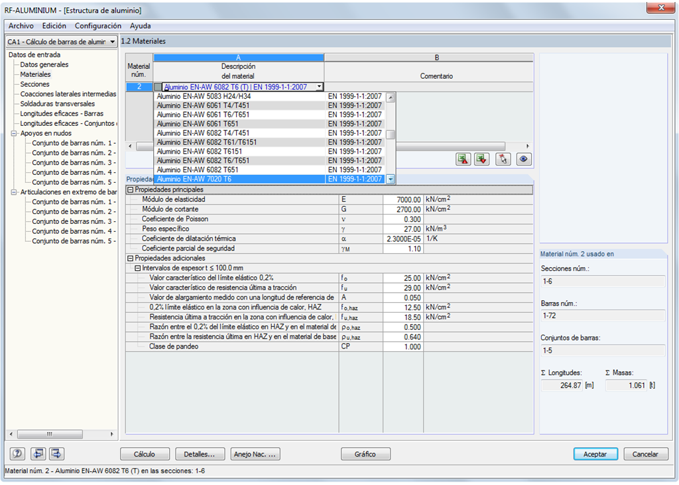The image size is (679, 485).
Task: Select Aluminio EN-AW 6061 T4/T451 in list
Action: pos(269,105)
